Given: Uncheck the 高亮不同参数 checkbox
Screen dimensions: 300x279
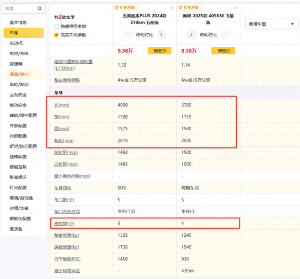Looking at the screenshot, I should 57,35.
